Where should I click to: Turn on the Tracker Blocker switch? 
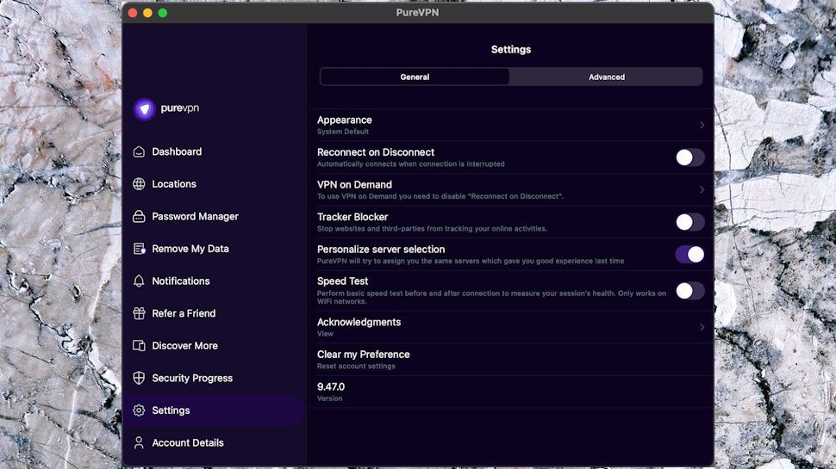click(689, 222)
